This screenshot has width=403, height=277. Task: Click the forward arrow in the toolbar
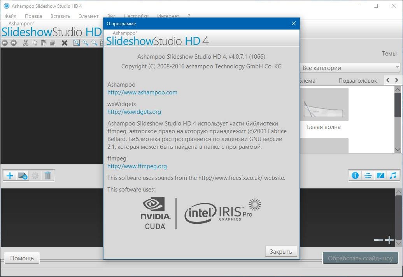(x=14, y=43)
